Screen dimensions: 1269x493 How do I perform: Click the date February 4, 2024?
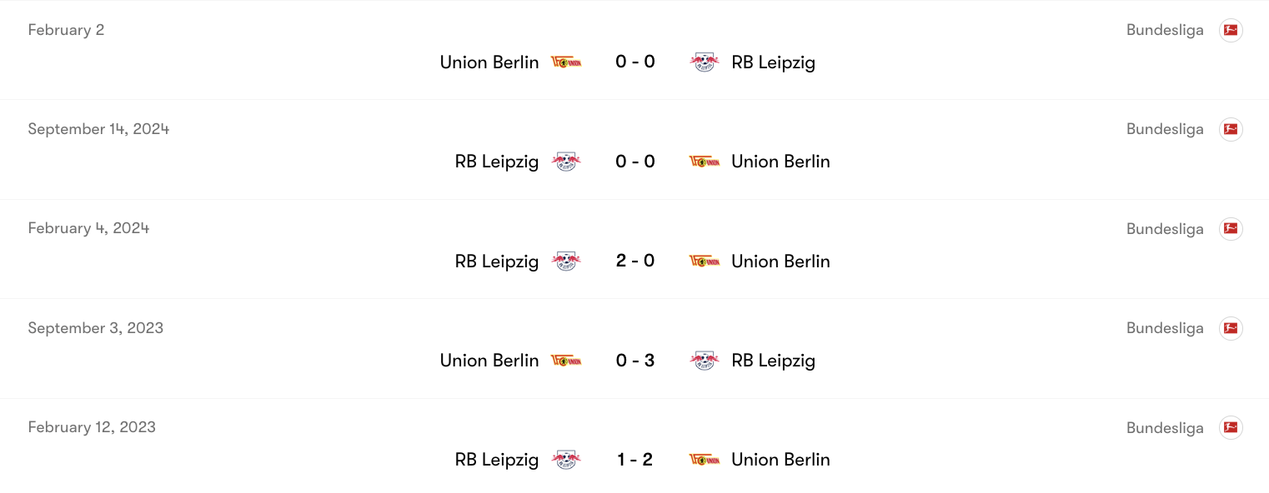point(88,228)
